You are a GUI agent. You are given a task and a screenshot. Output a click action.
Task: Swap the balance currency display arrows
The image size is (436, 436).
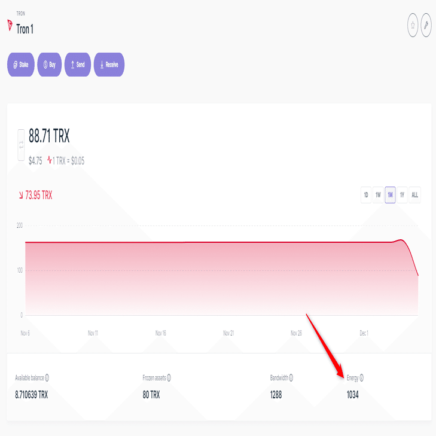click(x=21, y=145)
